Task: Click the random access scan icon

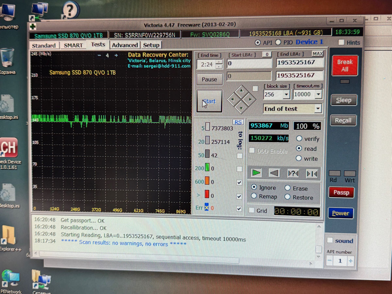Action: click(293, 173)
